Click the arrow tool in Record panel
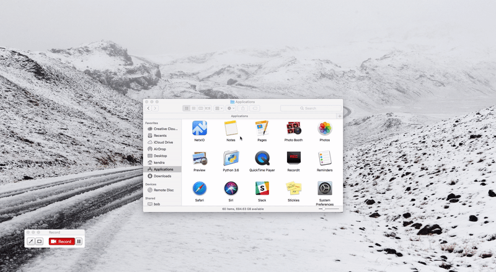Screen dimensions: 496x272 tap(30, 241)
